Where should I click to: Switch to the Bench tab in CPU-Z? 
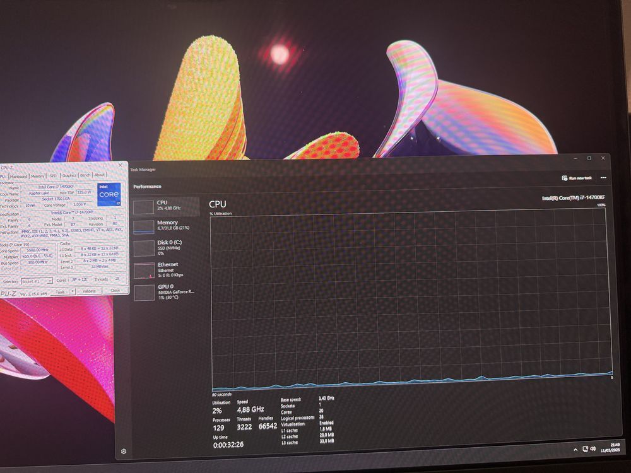pyautogui.click(x=85, y=175)
